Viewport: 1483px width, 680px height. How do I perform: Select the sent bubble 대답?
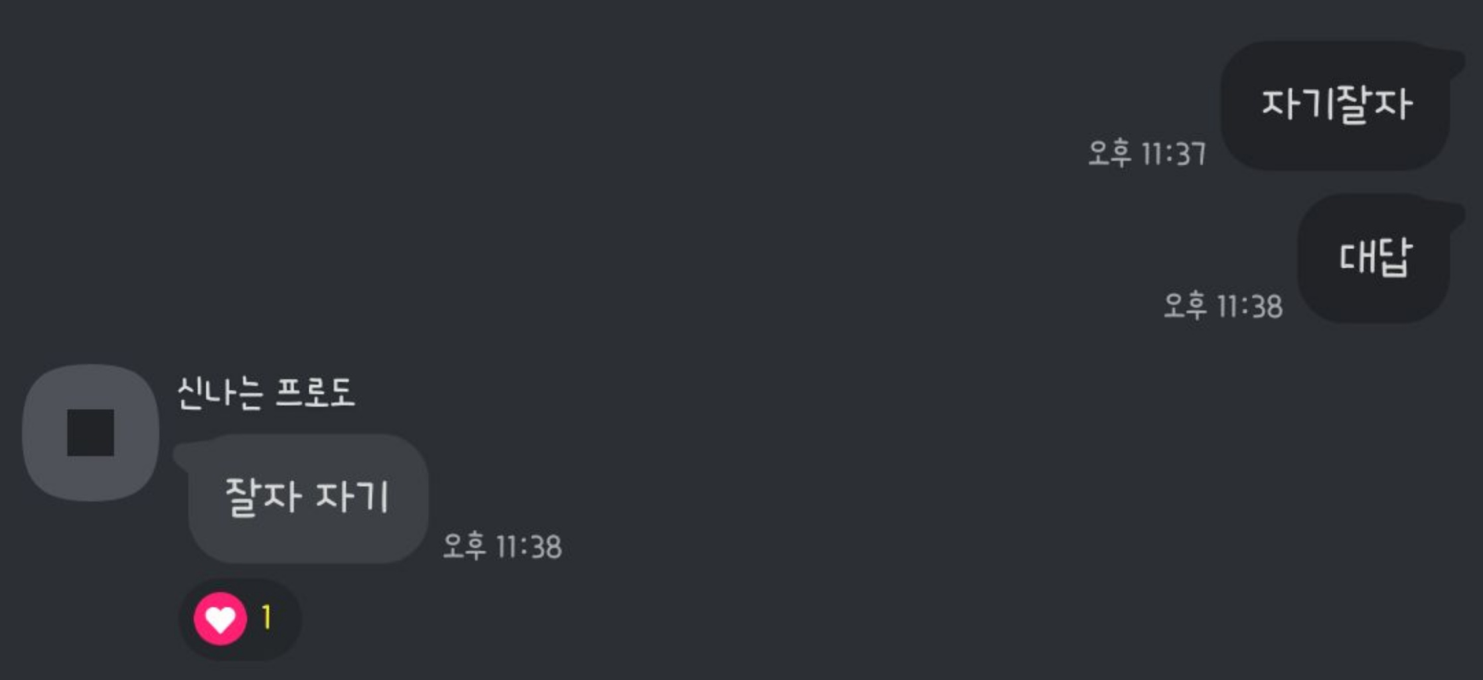tap(1374, 258)
